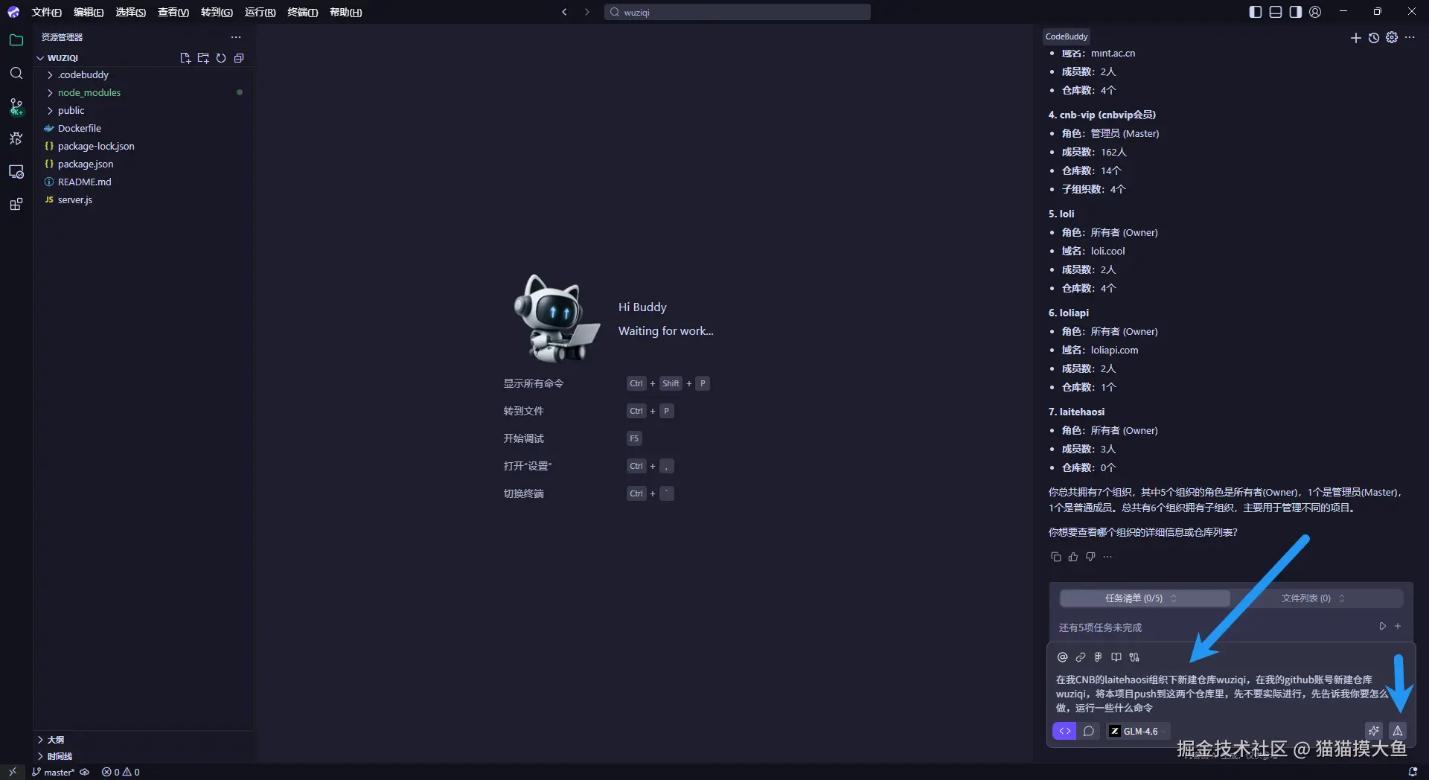Toggle the bottom panel
The image size is (1429, 780).
click(1276, 12)
